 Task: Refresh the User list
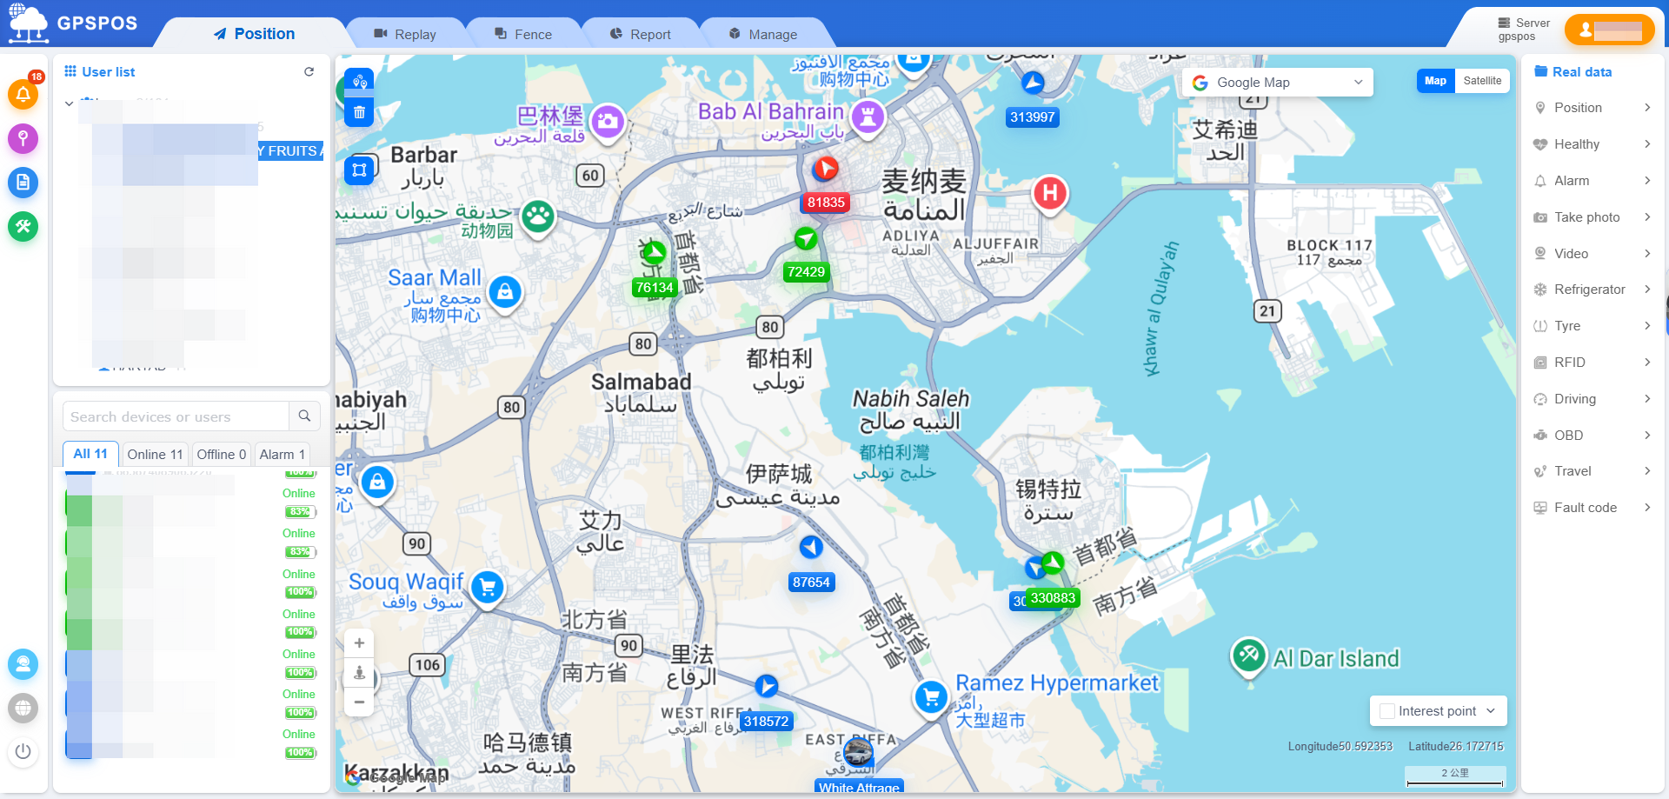pos(309,72)
